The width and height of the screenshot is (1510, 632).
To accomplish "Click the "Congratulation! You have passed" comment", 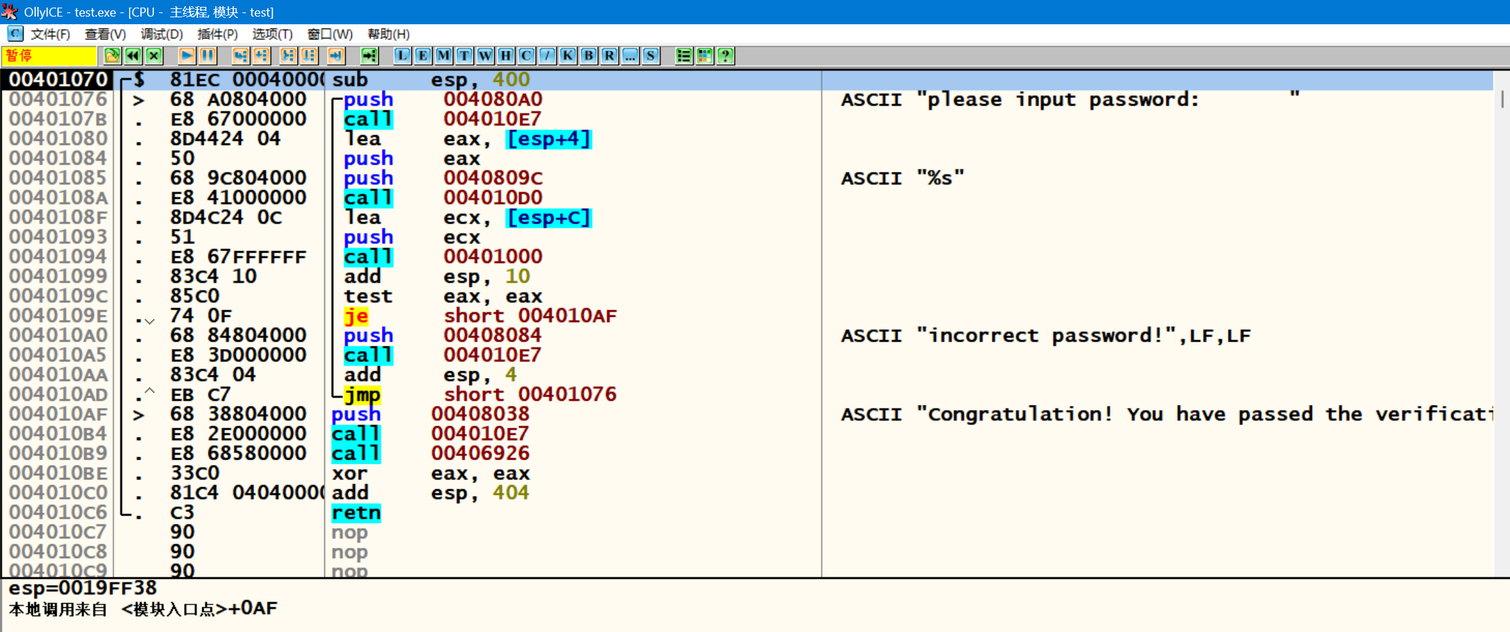I will coord(1166,414).
